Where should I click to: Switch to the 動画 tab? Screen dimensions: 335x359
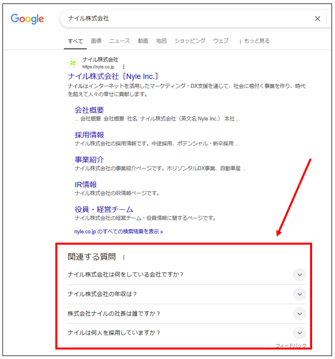tap(143, 41)
